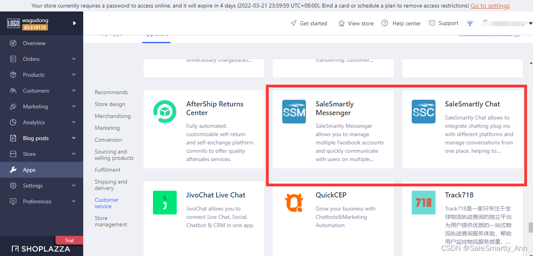533x256 pixels.
Task: Select the Shipping and delivery category
Action: [x=111, y=185]
